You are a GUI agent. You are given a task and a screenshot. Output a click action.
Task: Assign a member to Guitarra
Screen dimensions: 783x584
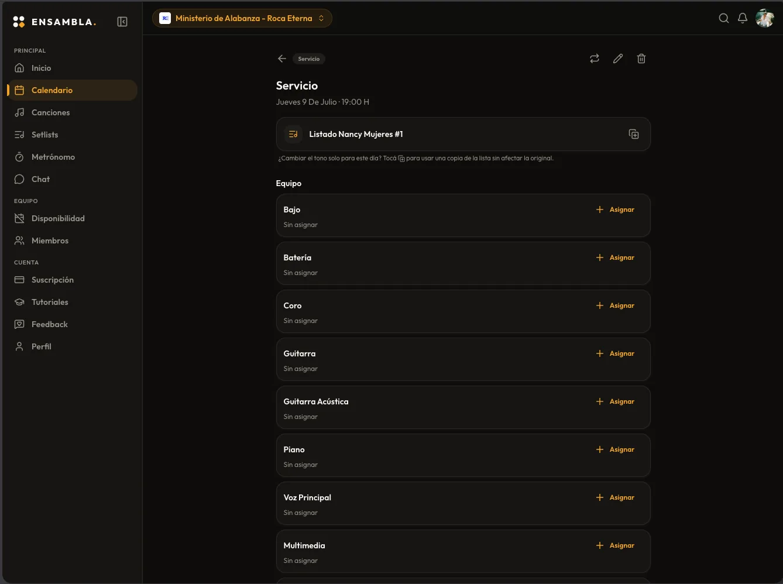(615, 353)
